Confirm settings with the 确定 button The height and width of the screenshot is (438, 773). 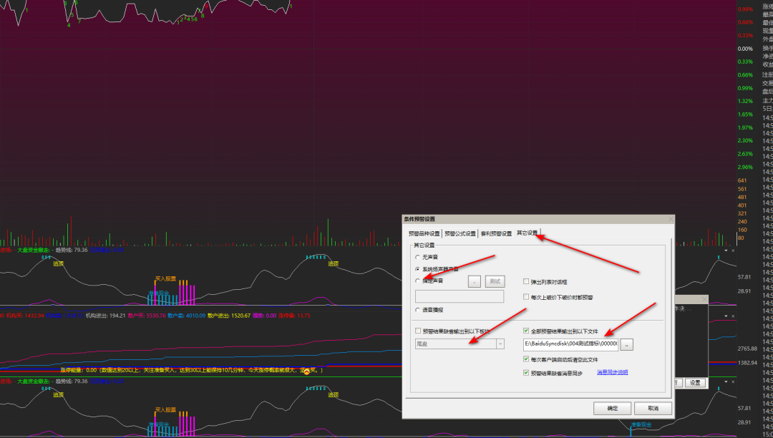coord(612,408)
